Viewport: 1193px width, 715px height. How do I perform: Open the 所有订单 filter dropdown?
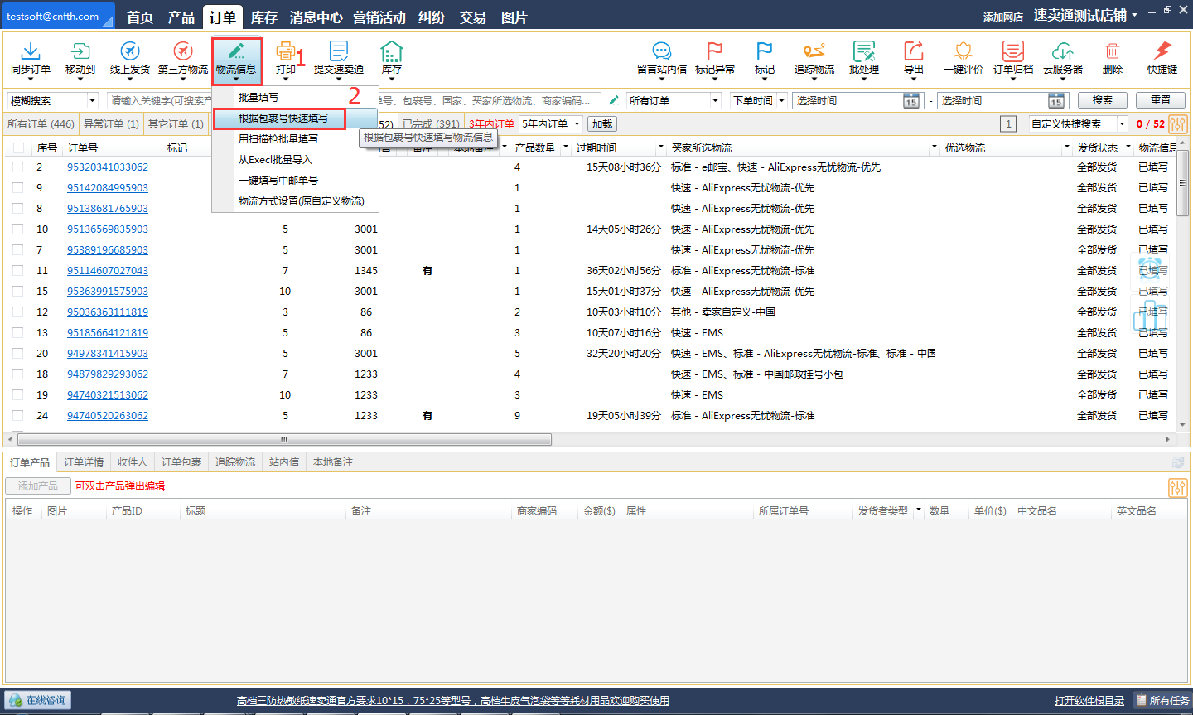tap(674, 100)
